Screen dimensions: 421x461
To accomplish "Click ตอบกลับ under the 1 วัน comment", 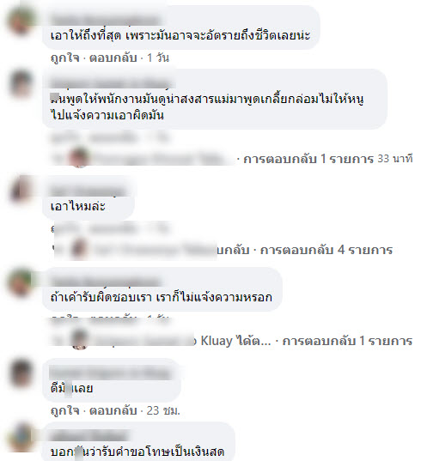I will (113, 58).
